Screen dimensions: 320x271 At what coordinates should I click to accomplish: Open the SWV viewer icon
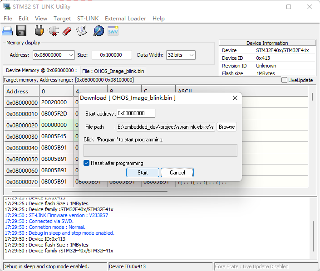[x=113, y=31]
